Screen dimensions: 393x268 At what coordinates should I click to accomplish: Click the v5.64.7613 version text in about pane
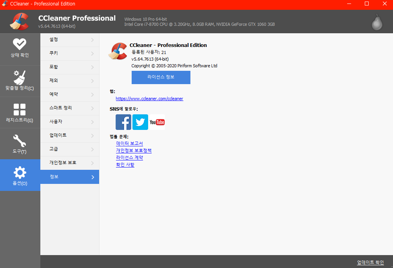tap(150, 59)
